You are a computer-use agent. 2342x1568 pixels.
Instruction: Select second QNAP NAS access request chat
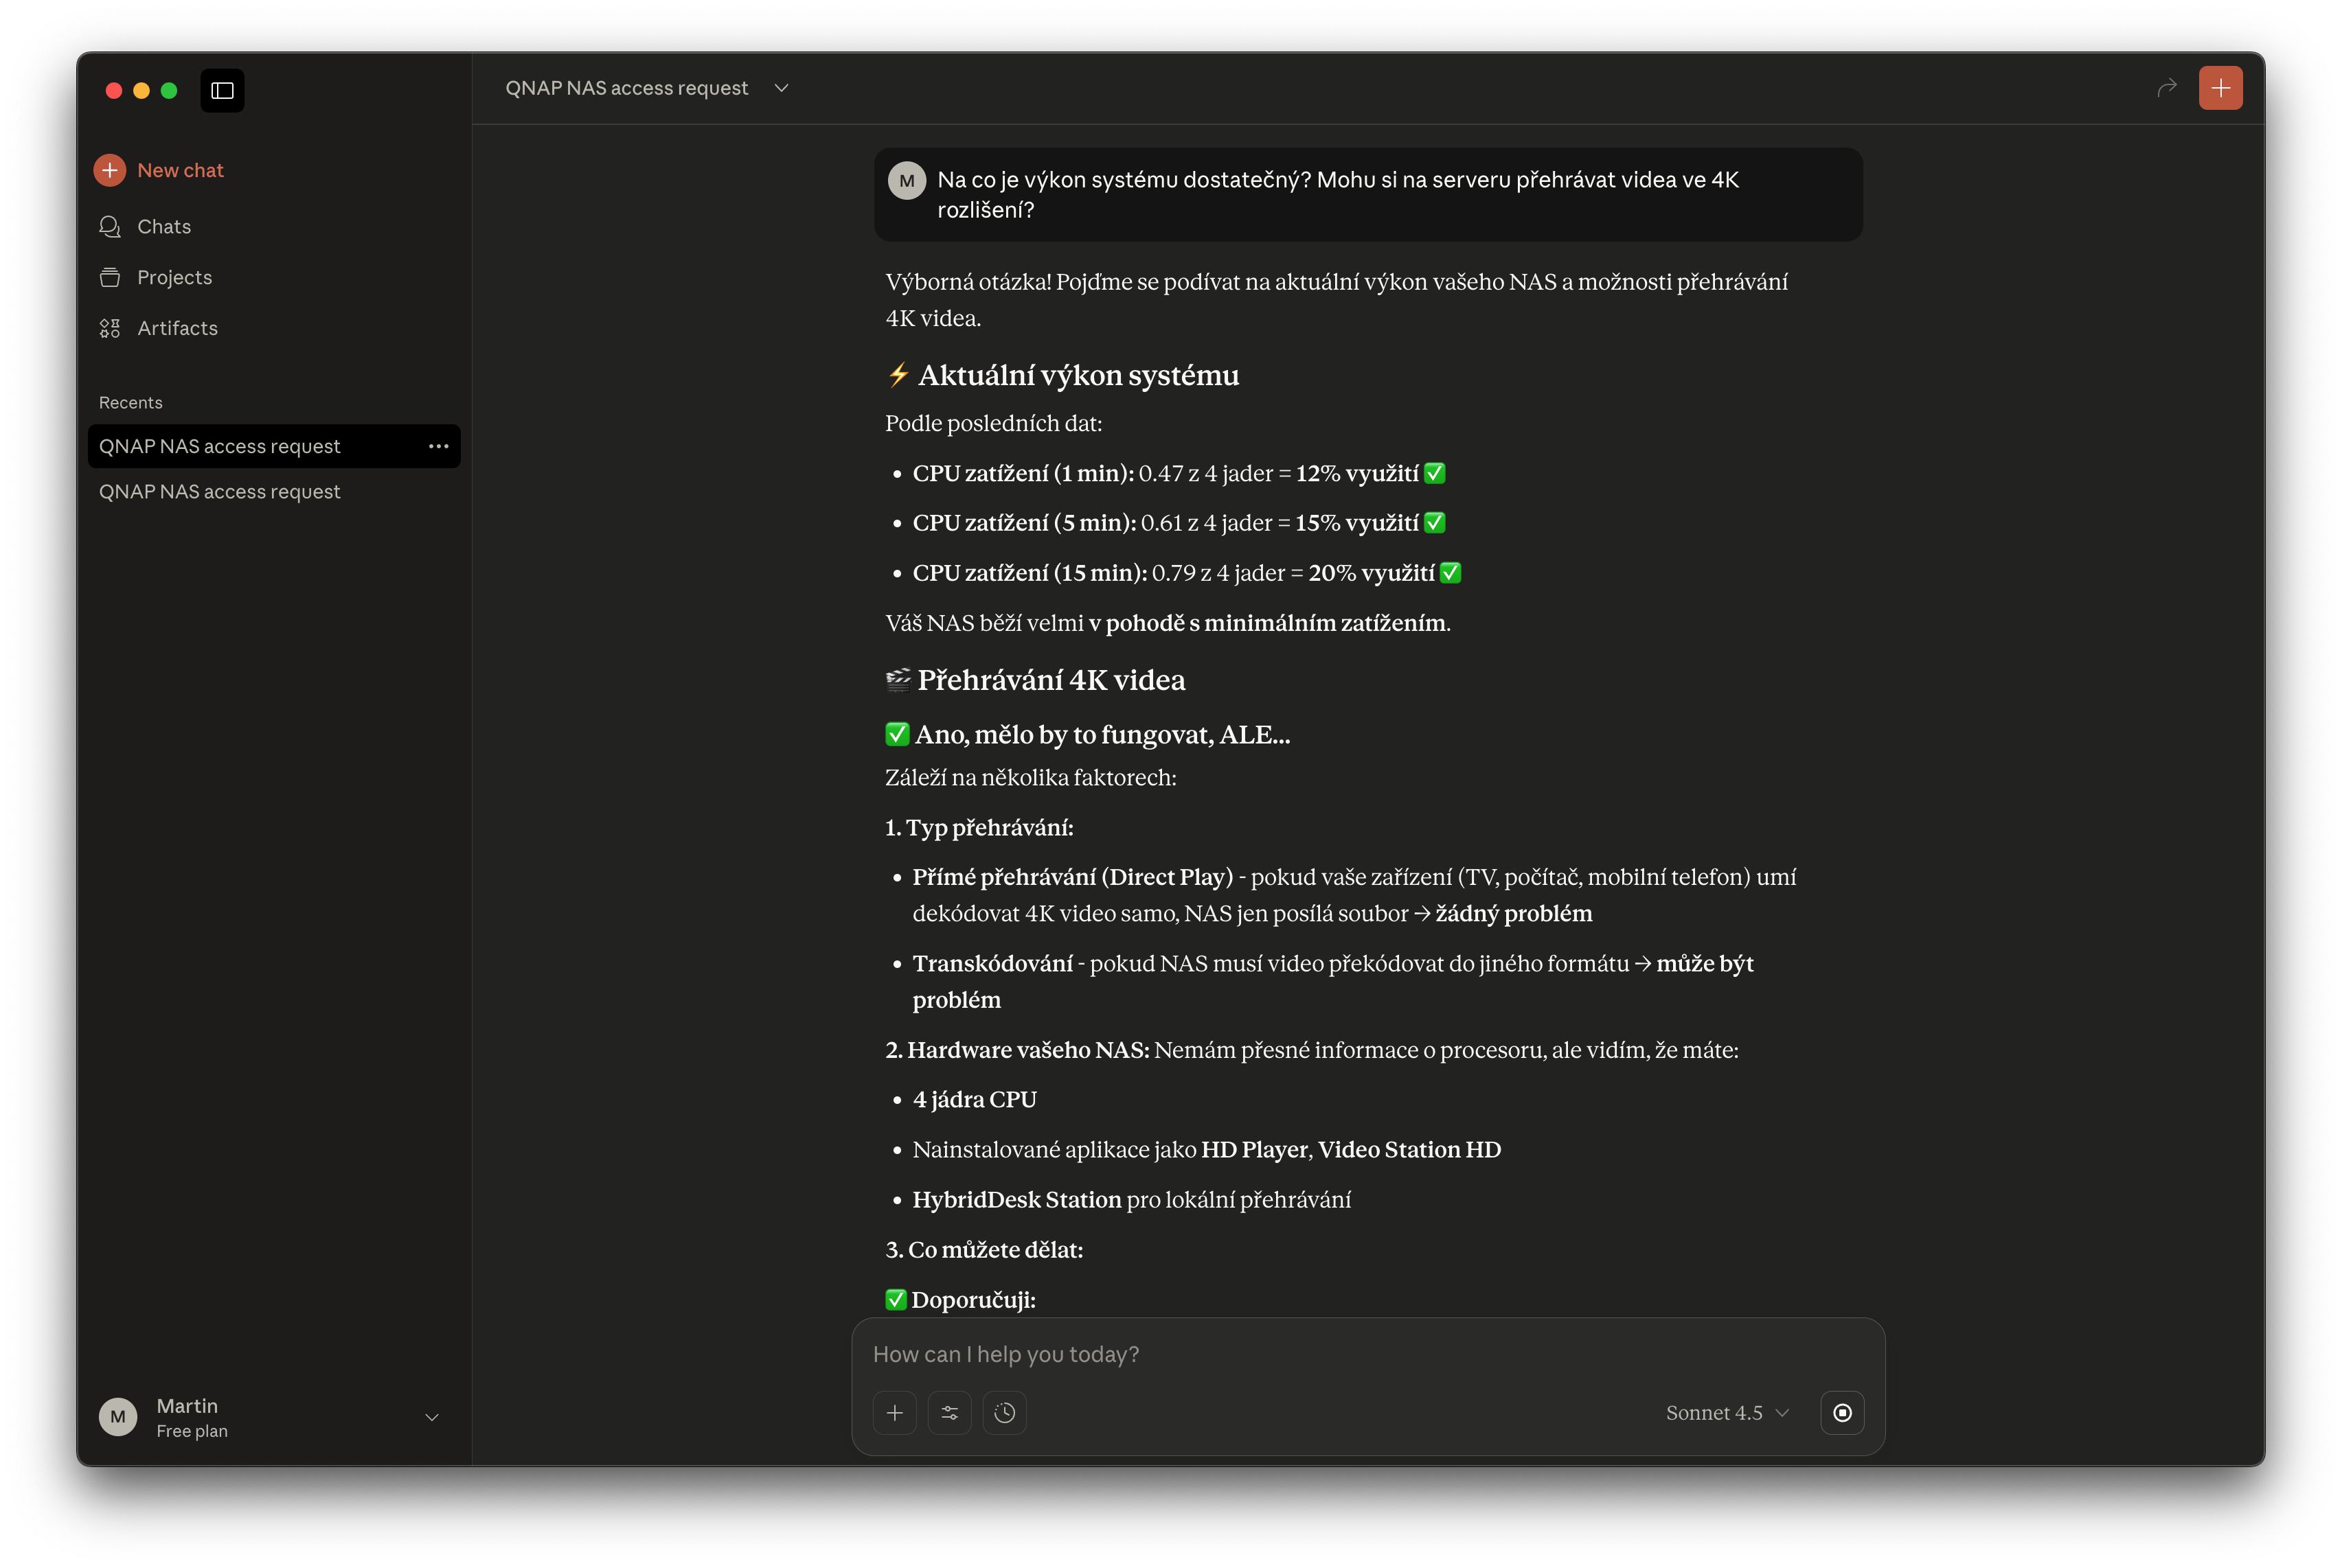[219, 492]
